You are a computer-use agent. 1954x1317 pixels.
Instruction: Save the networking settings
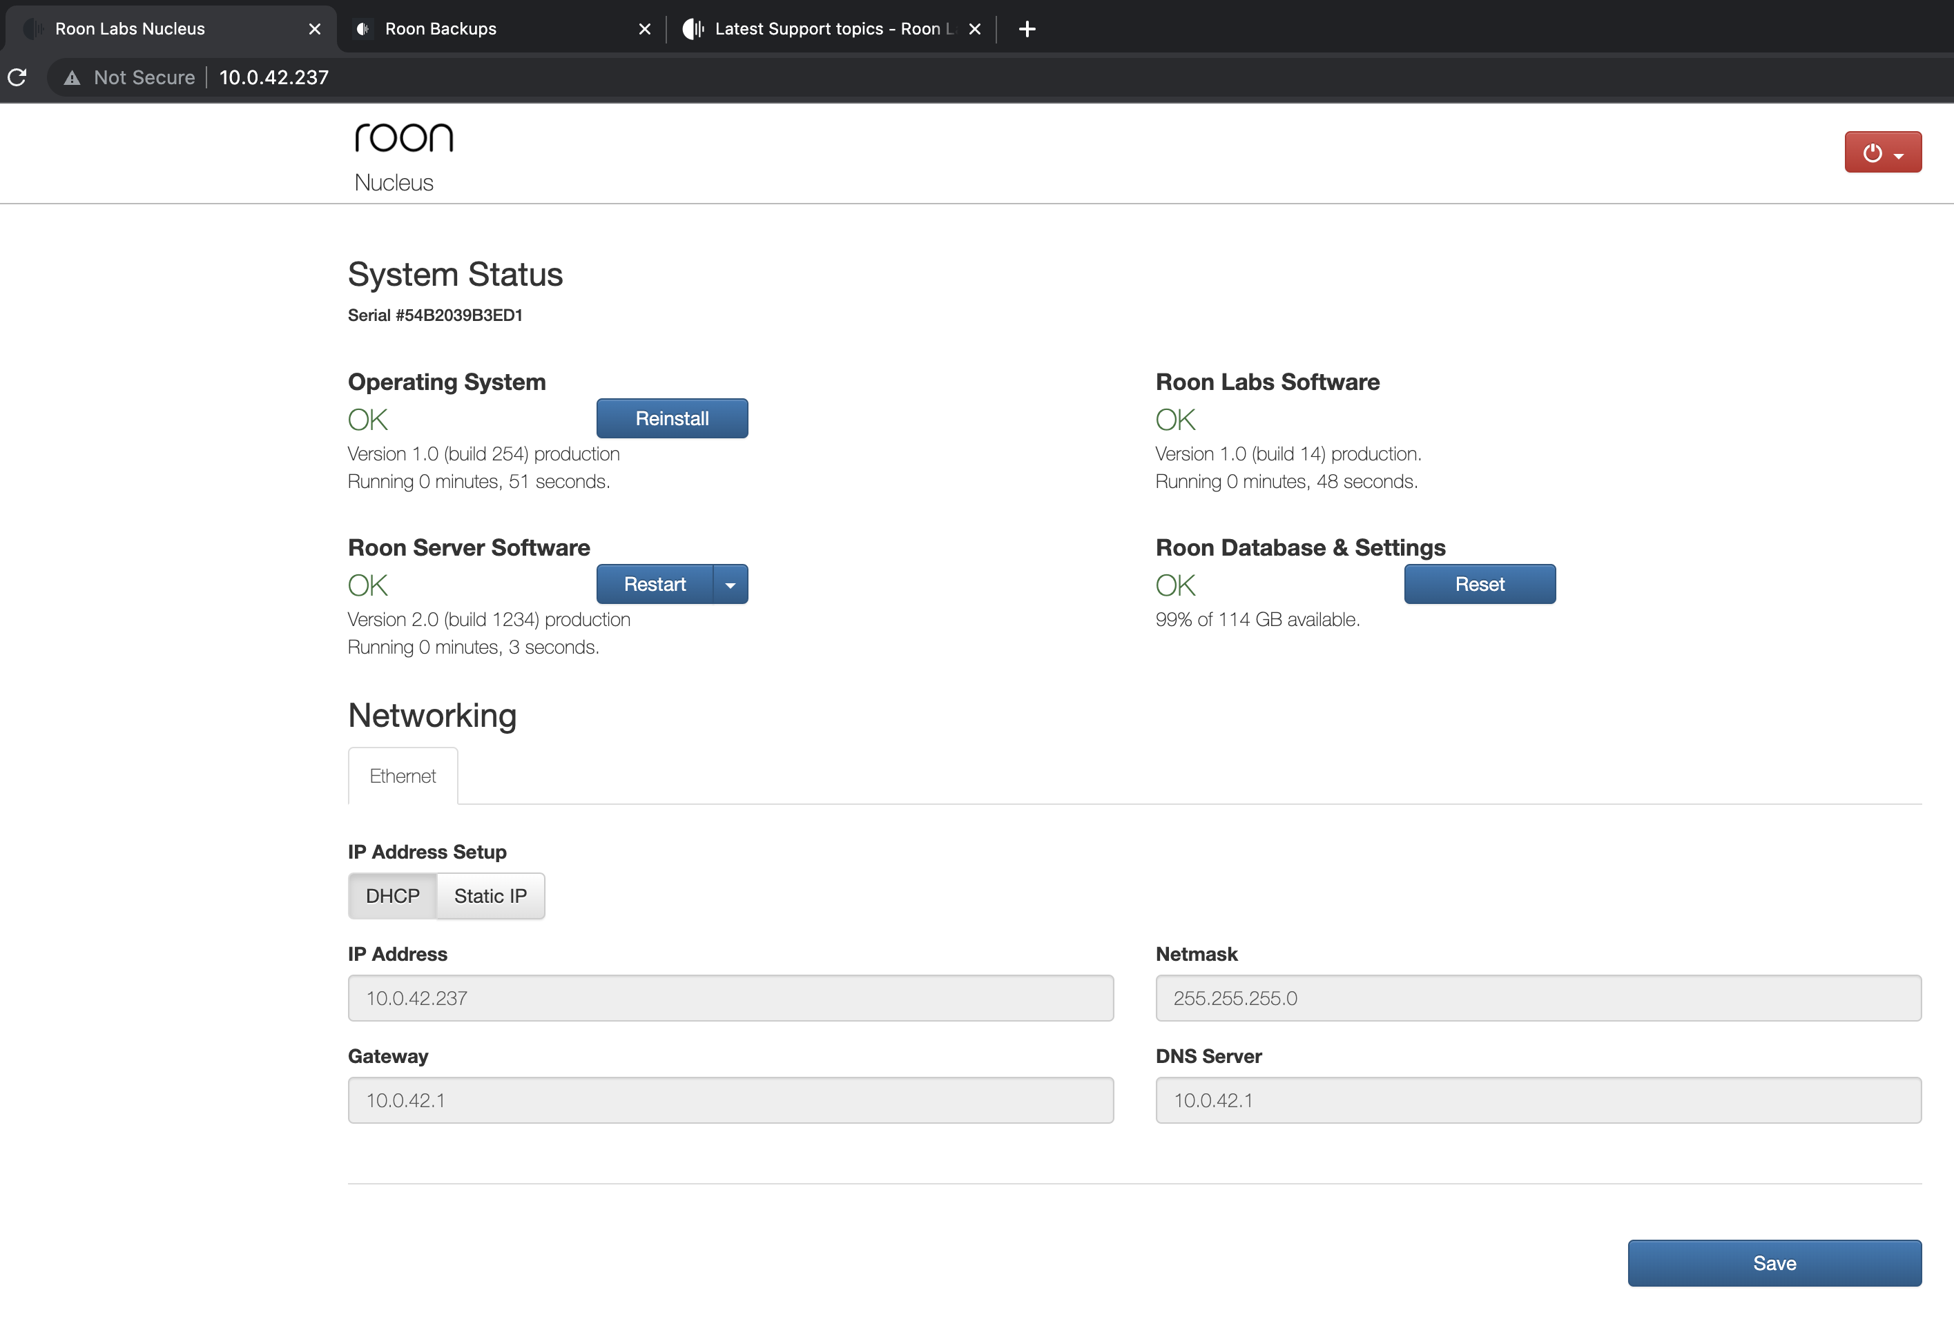[1773, 1263]
